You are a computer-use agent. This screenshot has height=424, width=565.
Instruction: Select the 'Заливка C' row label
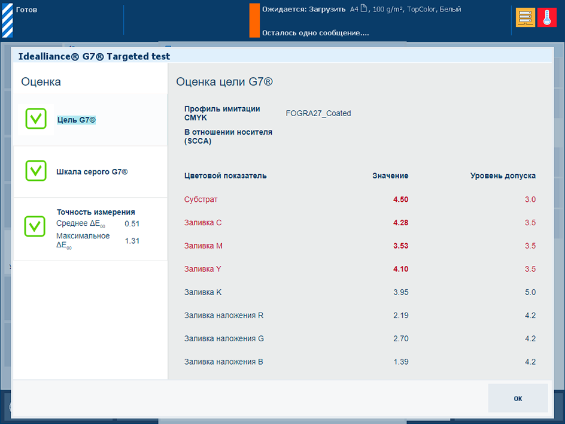[203, 222]
